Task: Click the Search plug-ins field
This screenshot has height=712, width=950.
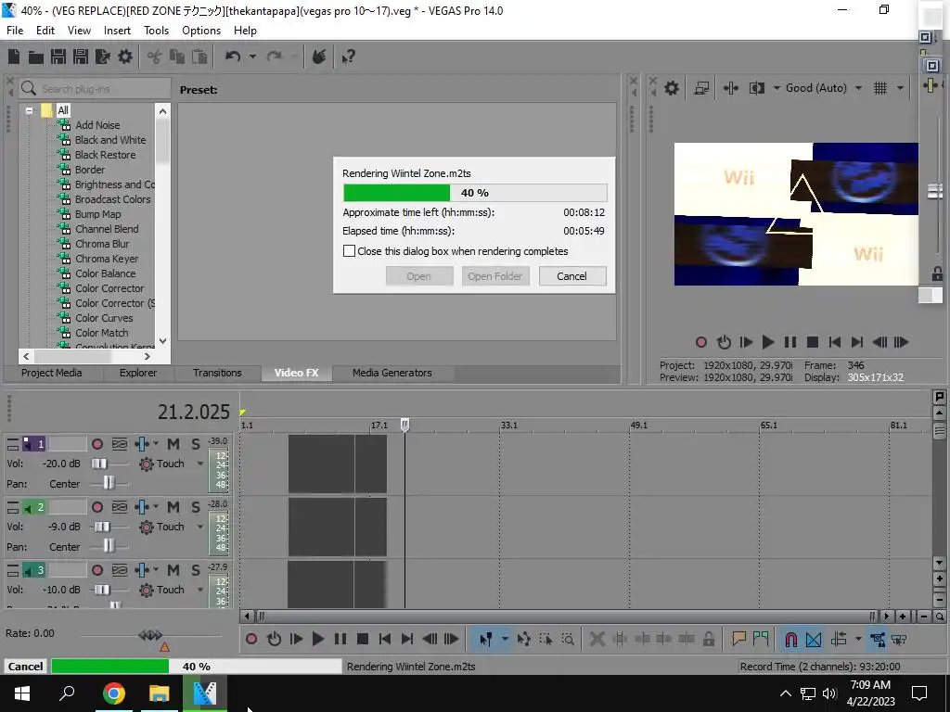Action: tap(95, 88)
